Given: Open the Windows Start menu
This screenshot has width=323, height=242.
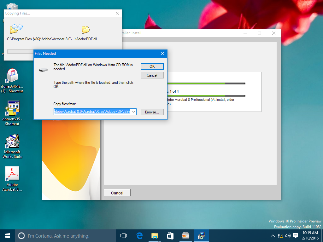Looking at the screenshot, I should coord(8,236).
